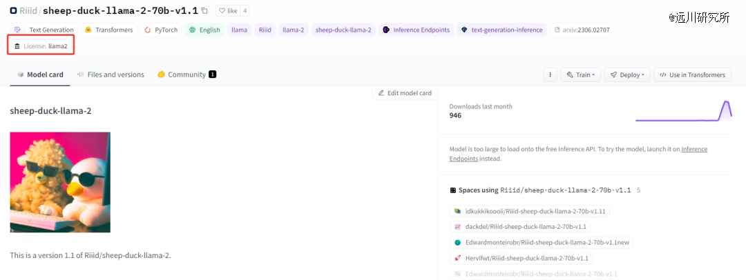The height and width of the screenshot is (280, 746).
Task: Click the like count number 4
Action: (245, 10)
